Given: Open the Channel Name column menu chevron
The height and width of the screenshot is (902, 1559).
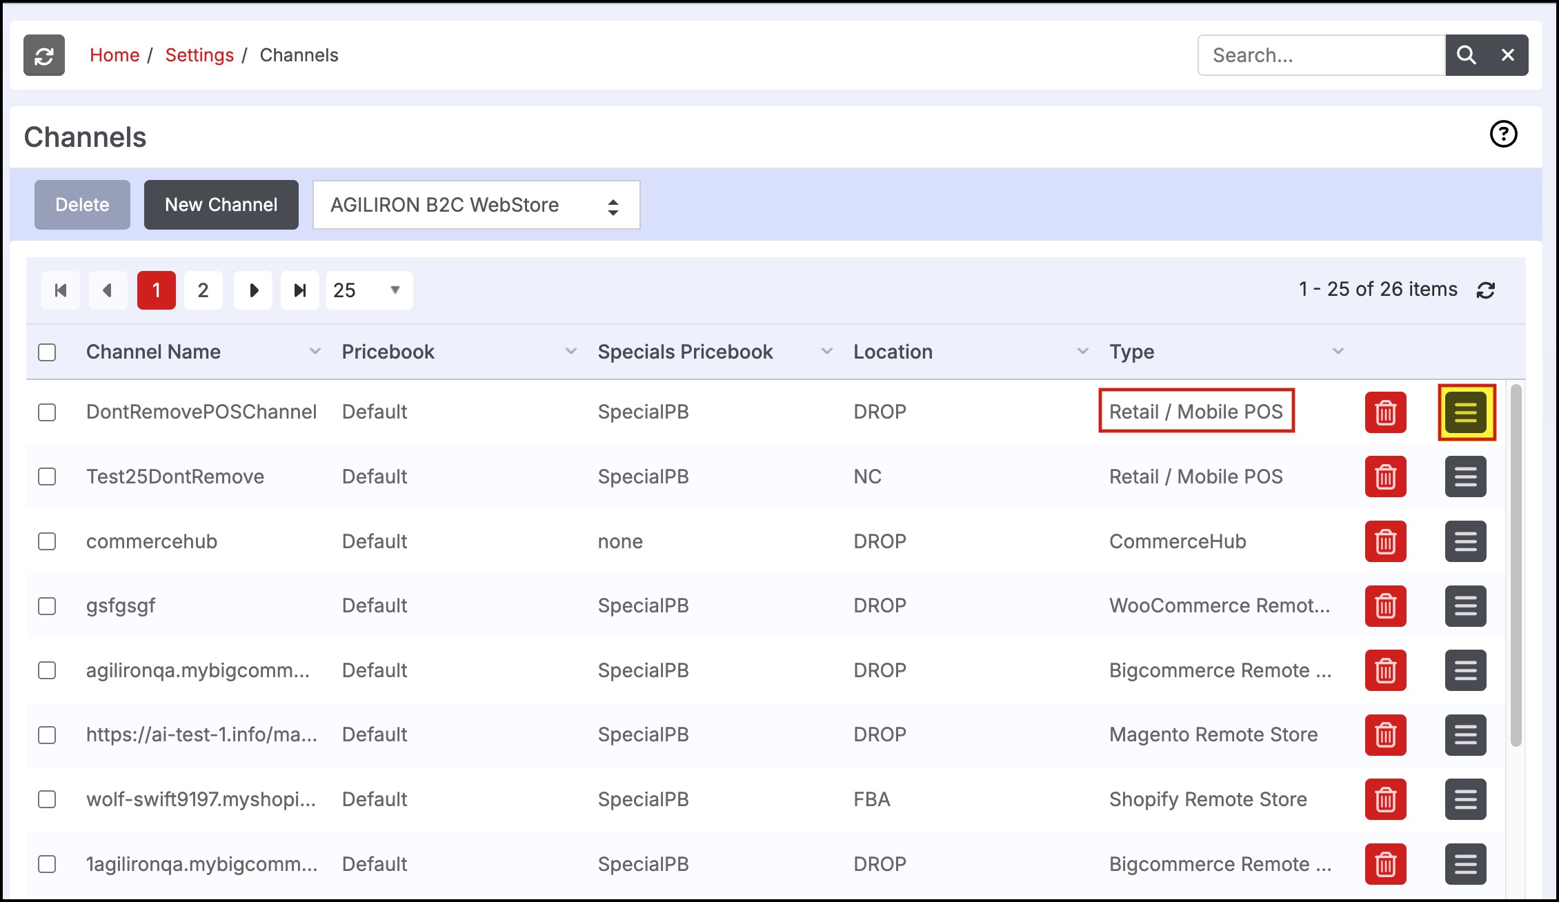Looking at the screenshot, I should 315,352.
